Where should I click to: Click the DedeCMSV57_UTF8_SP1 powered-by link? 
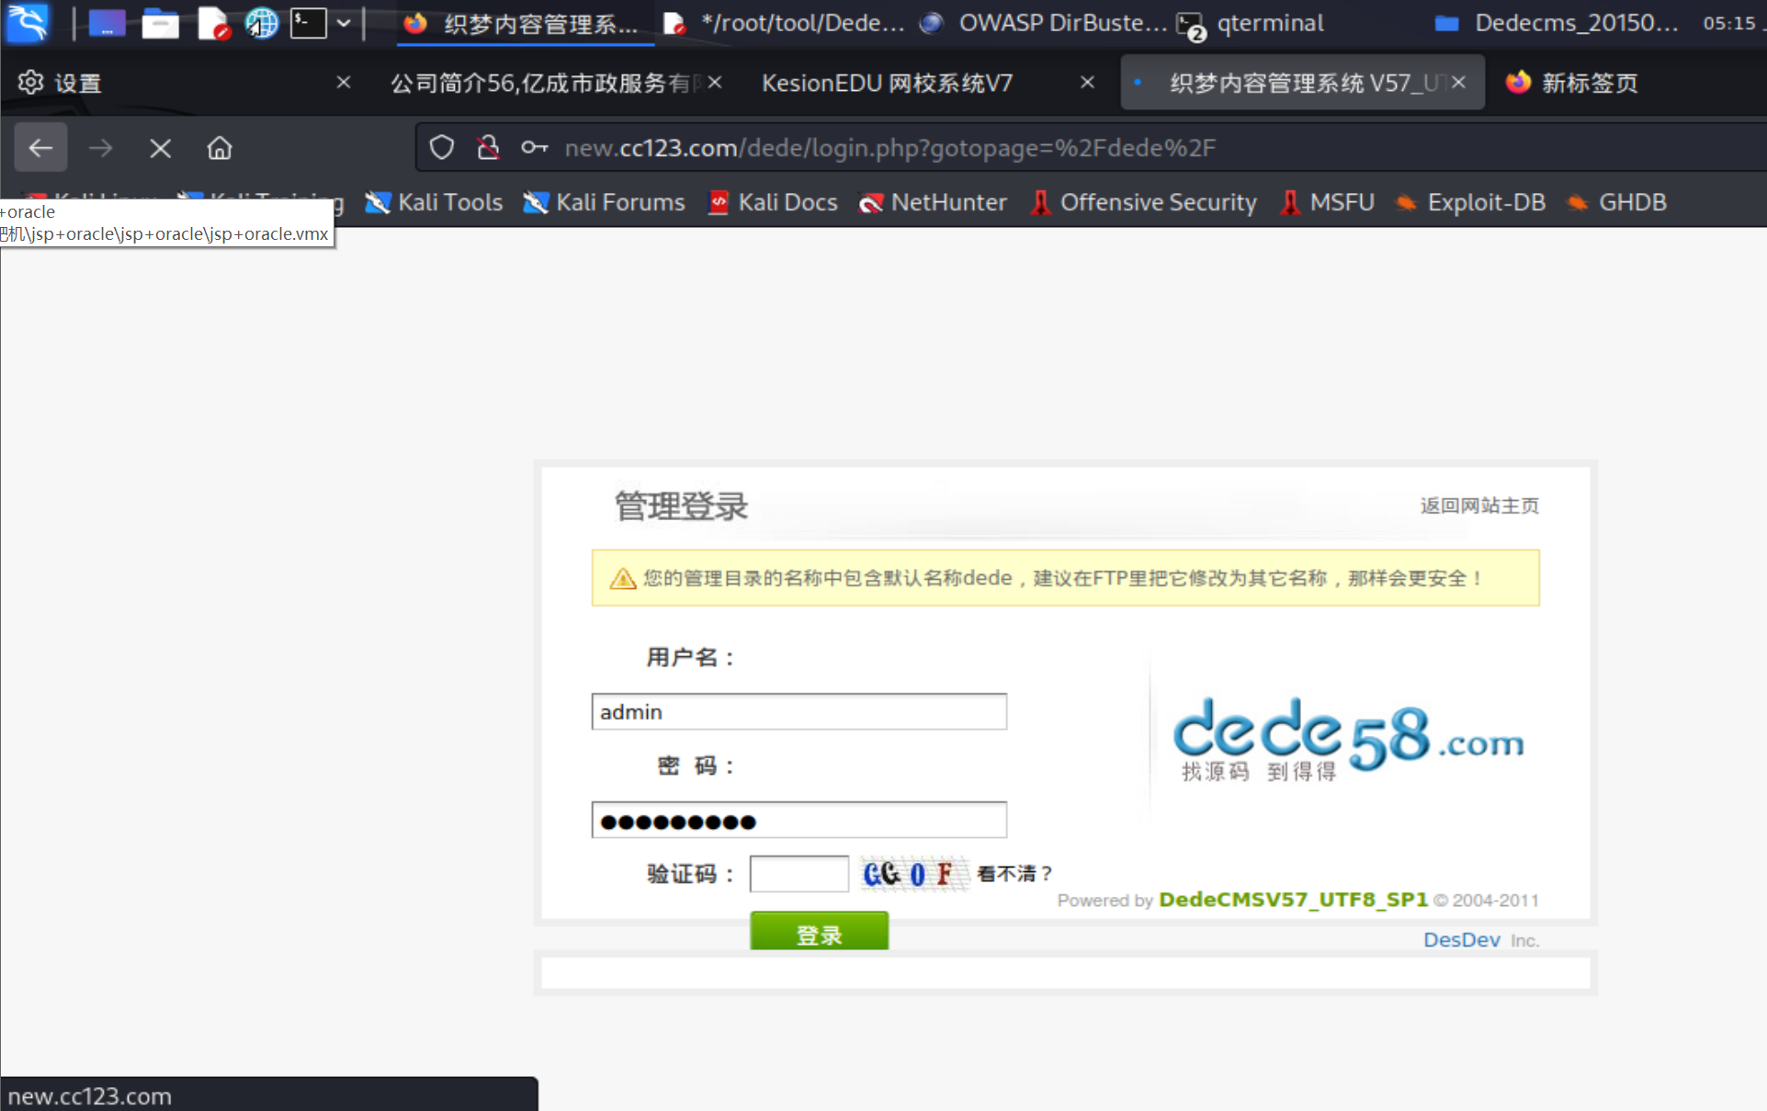(x=1293, y=900)
